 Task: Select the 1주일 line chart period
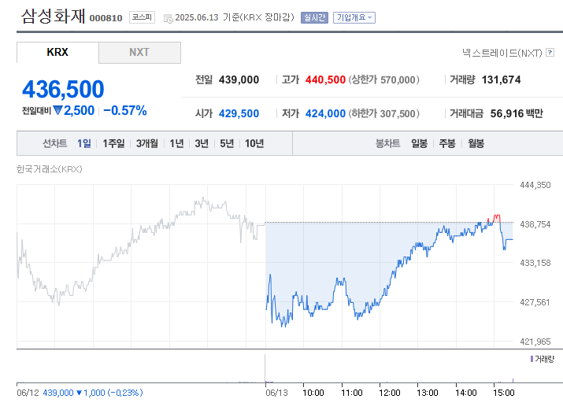coord(113,143)
